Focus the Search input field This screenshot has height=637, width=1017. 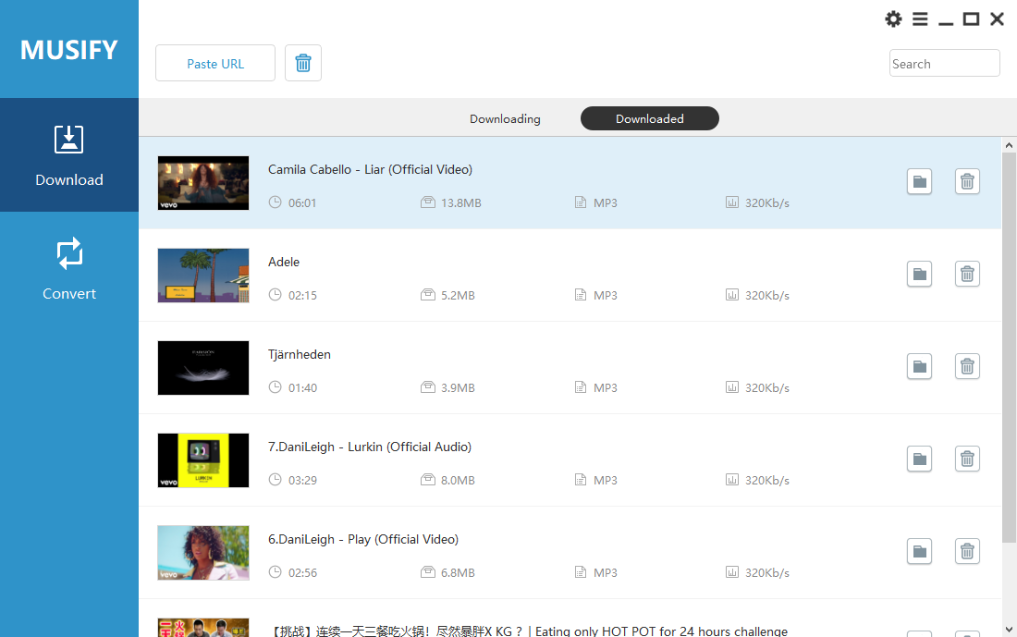click(944, 63)
